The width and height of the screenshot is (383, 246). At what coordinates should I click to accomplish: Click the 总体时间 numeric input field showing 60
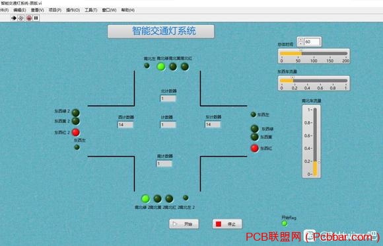point(312,42)
